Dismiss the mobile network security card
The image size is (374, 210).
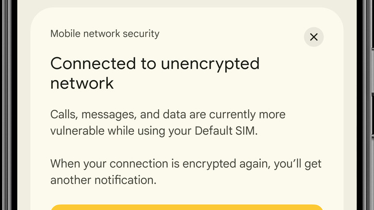314,37
